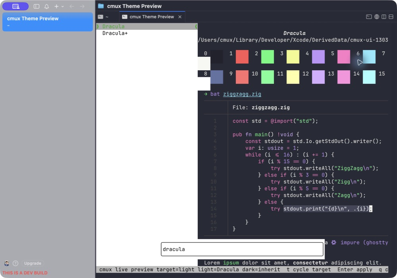Close the cmux Theme Preview tab
The height and width of the screenshot is (278, 397).
[x=180, y=17]
